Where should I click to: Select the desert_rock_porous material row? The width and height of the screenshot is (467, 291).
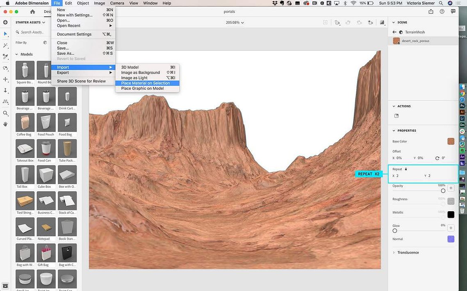click(x=423, y=41)
